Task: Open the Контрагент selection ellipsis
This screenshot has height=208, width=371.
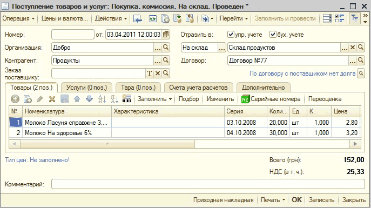Action: pos(158,61)
